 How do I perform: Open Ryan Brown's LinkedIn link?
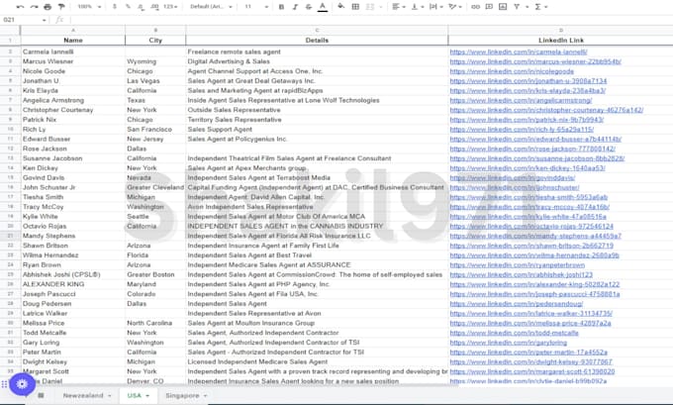pos(518,265)
